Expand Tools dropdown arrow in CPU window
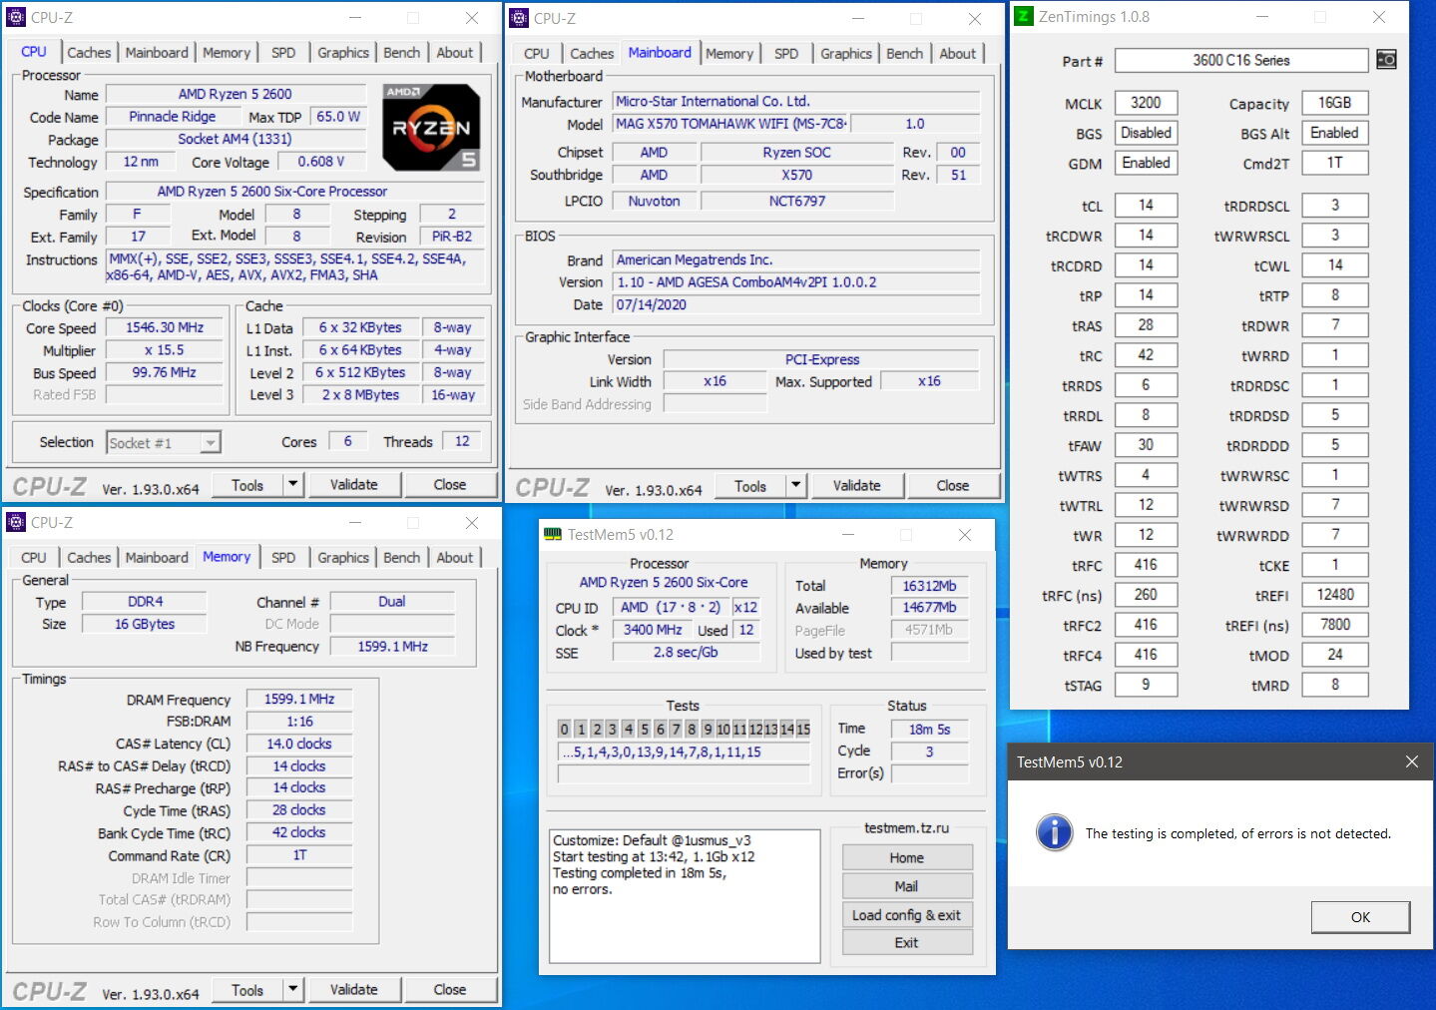 (x=292, y=485)
